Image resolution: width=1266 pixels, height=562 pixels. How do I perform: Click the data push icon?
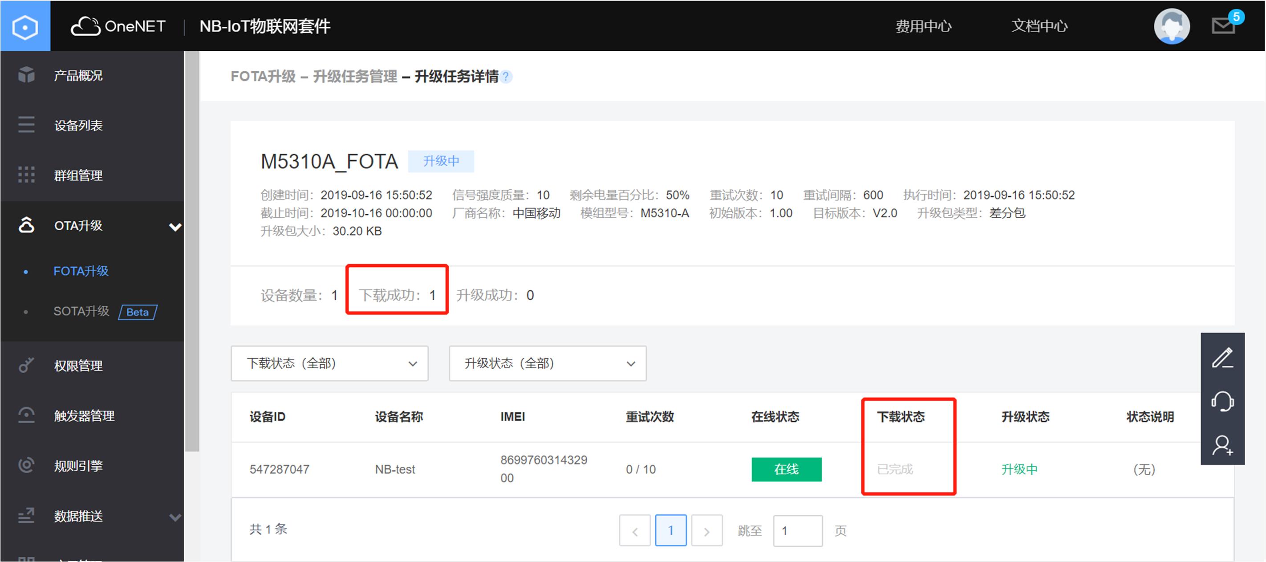26,516
